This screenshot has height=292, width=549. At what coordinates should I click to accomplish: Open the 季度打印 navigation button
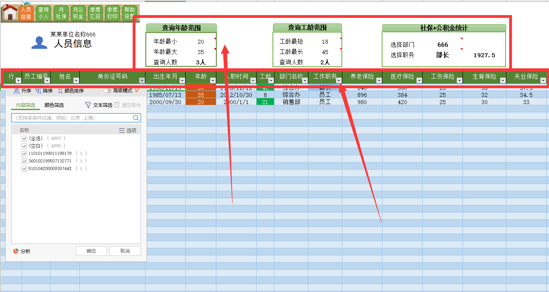(x=112, y=13)
